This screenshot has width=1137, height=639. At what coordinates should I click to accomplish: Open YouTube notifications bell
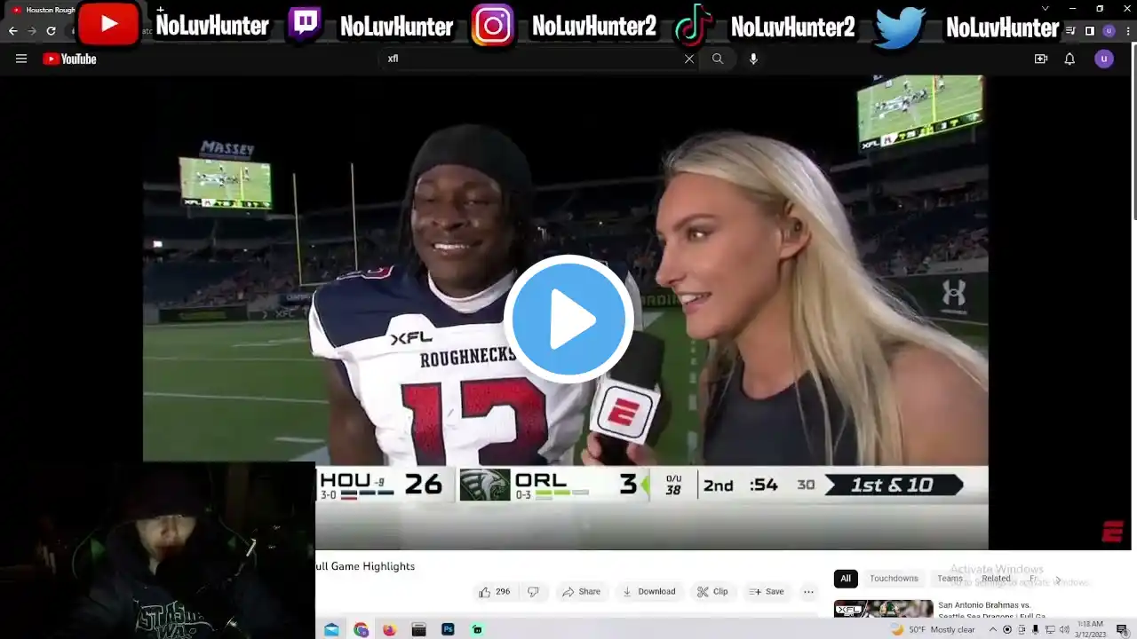(1069, 59)
